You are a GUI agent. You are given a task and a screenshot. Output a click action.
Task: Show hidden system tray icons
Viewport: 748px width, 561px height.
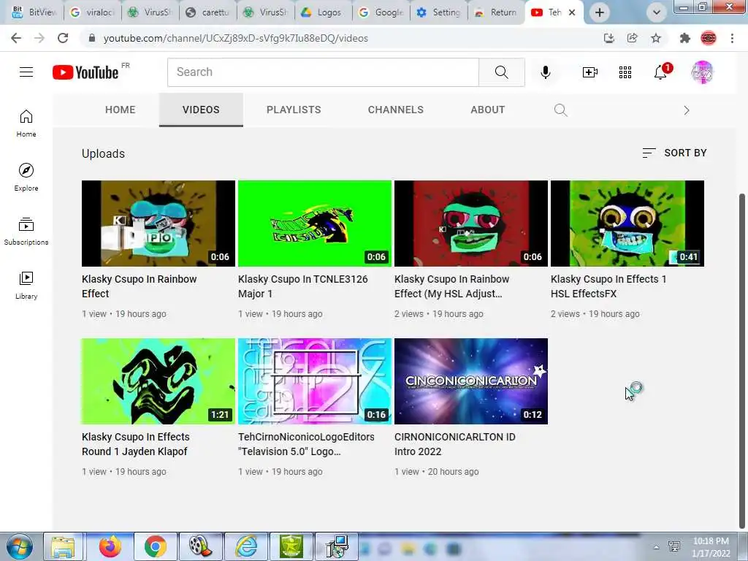click(657, 547)
